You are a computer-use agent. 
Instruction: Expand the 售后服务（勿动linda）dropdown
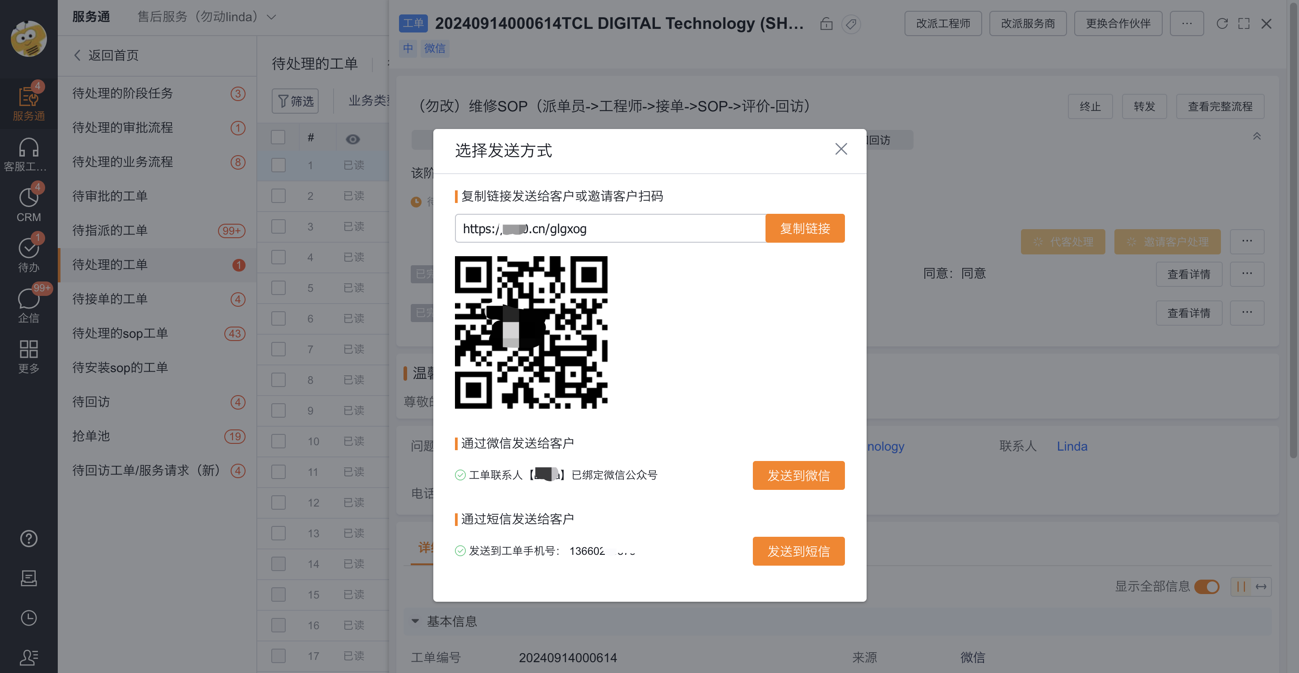coord(271,17)
